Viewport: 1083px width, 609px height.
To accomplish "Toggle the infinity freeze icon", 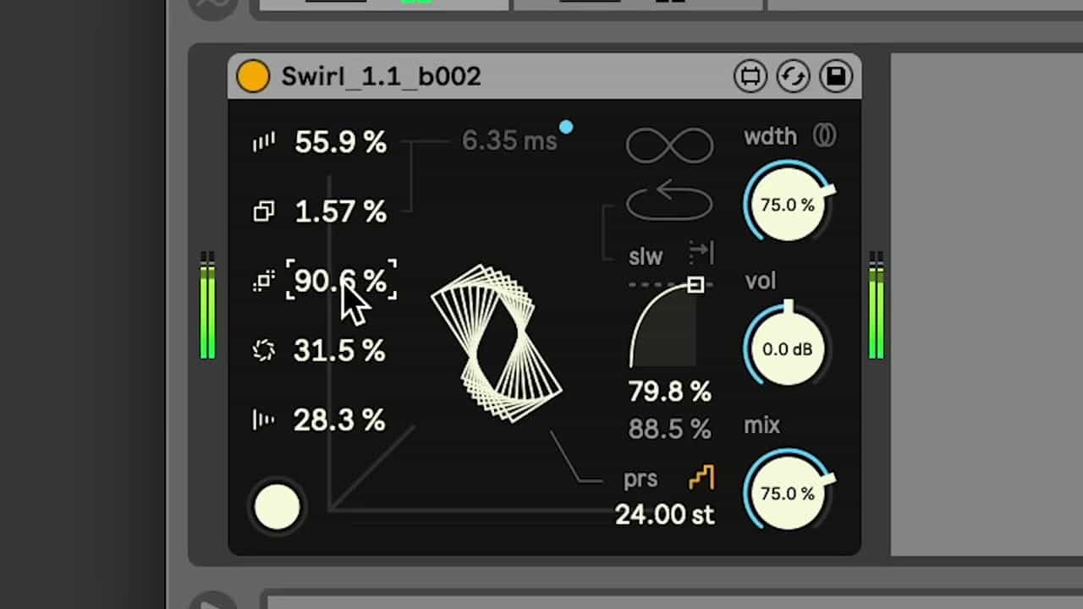I will click(669, 145).
